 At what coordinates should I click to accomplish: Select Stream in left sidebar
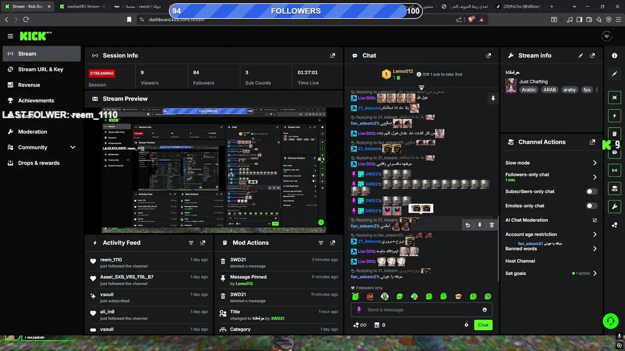tap(42, 54)
